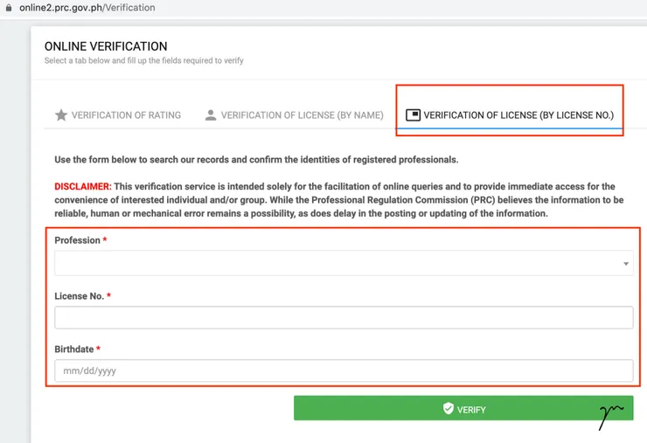Click the shield checkmark icon on Verify button

click(449, 408)
